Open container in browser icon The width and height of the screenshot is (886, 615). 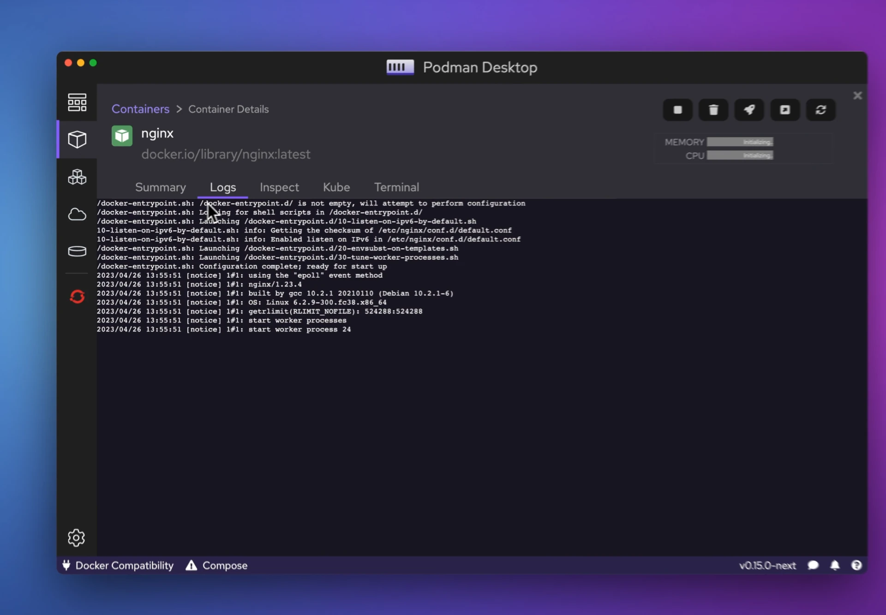785,110
